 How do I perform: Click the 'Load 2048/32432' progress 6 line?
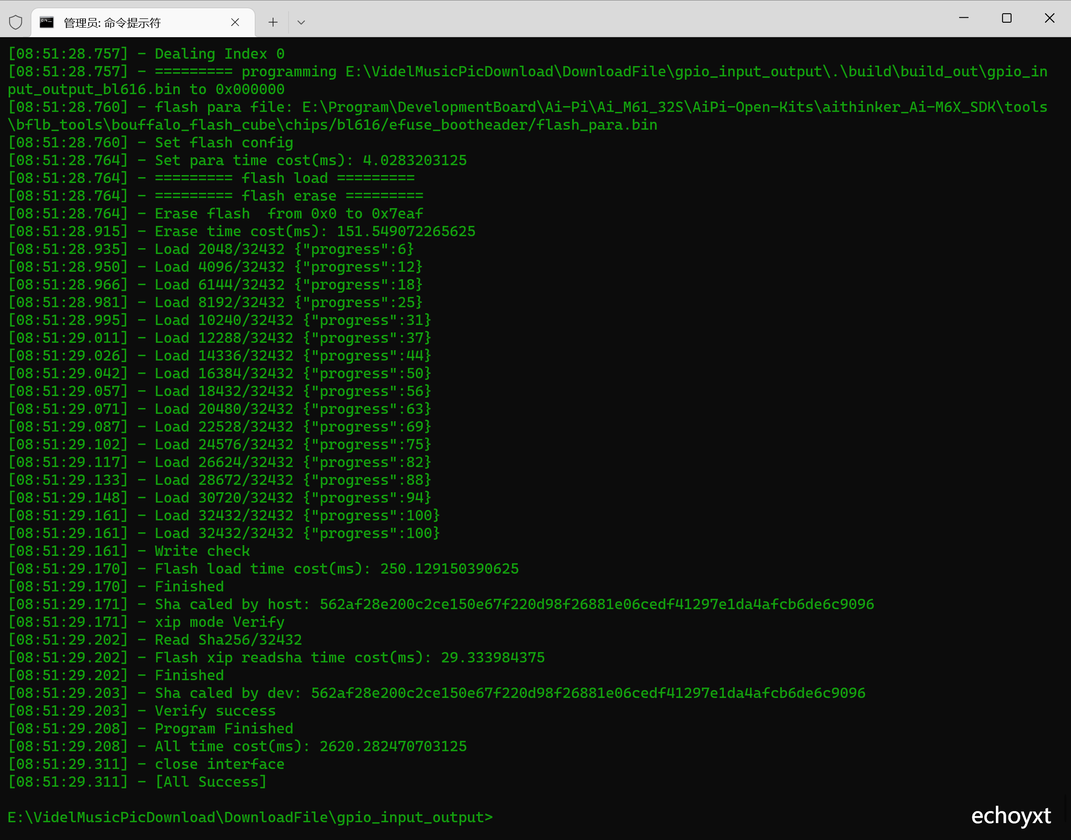click(x=211, y=249)
